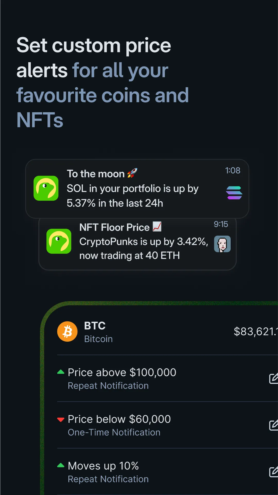Click the BTC price showing $83,621

point(255,332)
